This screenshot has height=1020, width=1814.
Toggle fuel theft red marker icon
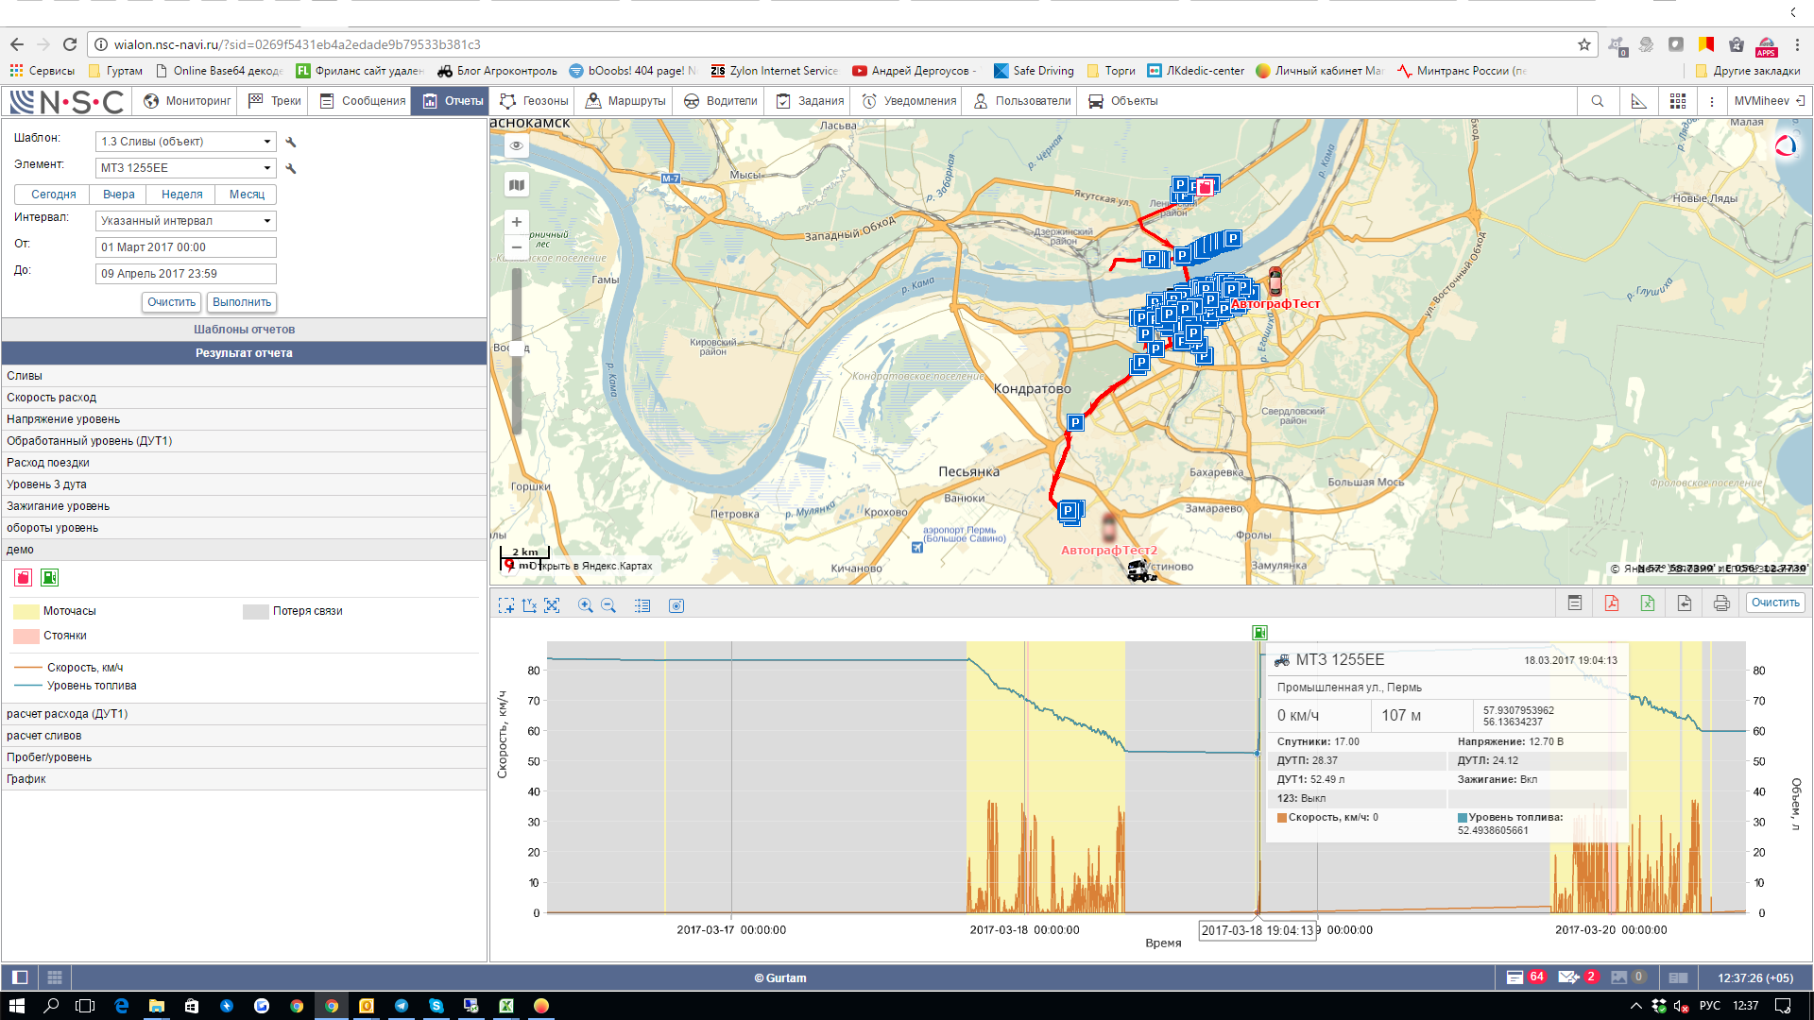(x=24, y=577)
